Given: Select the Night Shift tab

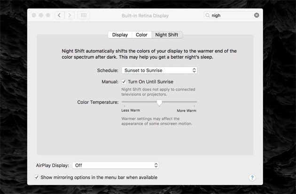Looking at the screenshot, I should (167, 35).
